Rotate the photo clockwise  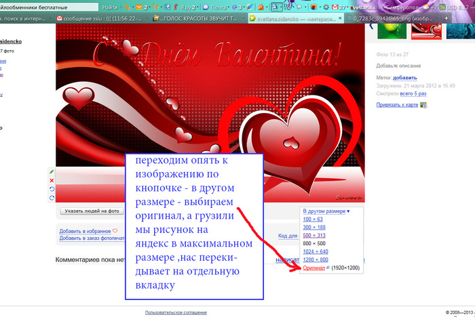(x=52, y=198)
